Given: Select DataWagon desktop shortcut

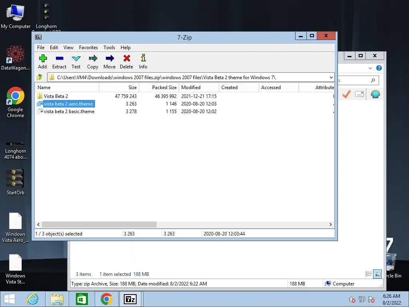Looking at the screenshot, I should point(16,58).
